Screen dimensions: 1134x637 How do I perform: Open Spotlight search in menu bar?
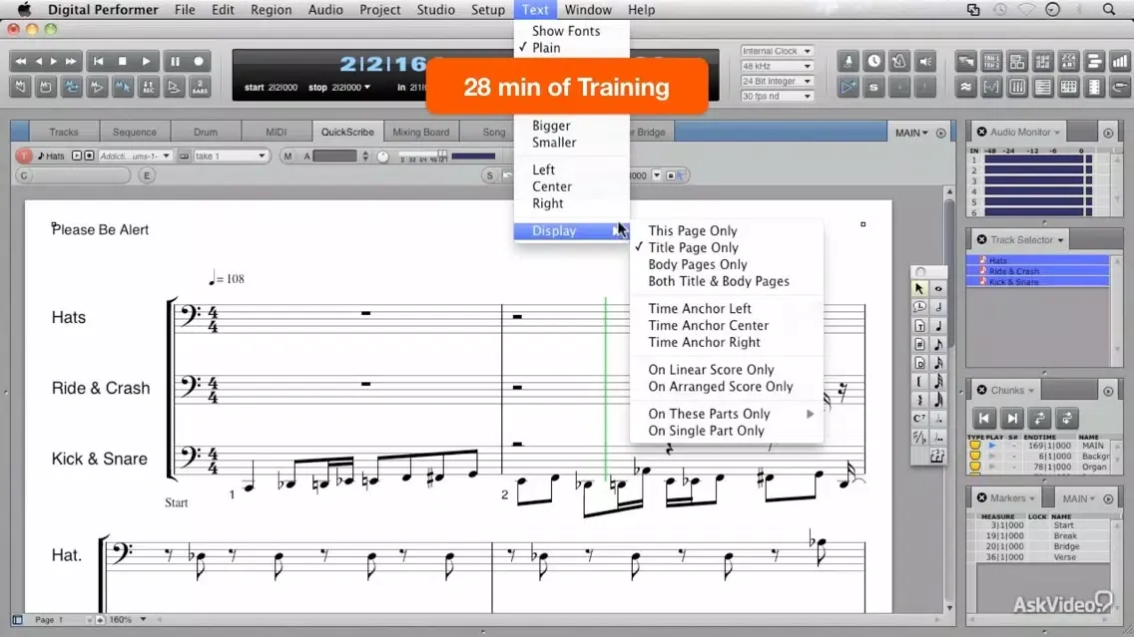click(x=1109, y=9)
